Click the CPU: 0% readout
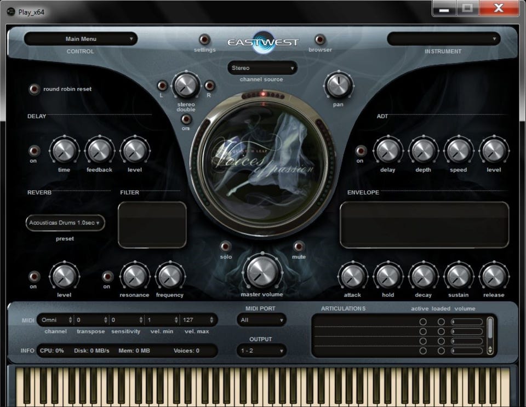Image resolution: width=526 pixels, height=407 pixels. coord(52,351)
